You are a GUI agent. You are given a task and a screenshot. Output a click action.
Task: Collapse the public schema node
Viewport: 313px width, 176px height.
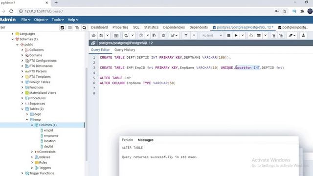(x=18, y=44)
